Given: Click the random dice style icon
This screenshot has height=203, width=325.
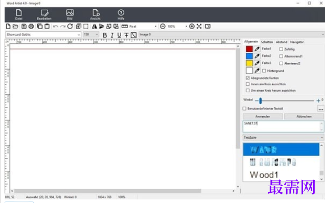Looking at the screenshot, I should pyautogui.click(x=134, y=35).
